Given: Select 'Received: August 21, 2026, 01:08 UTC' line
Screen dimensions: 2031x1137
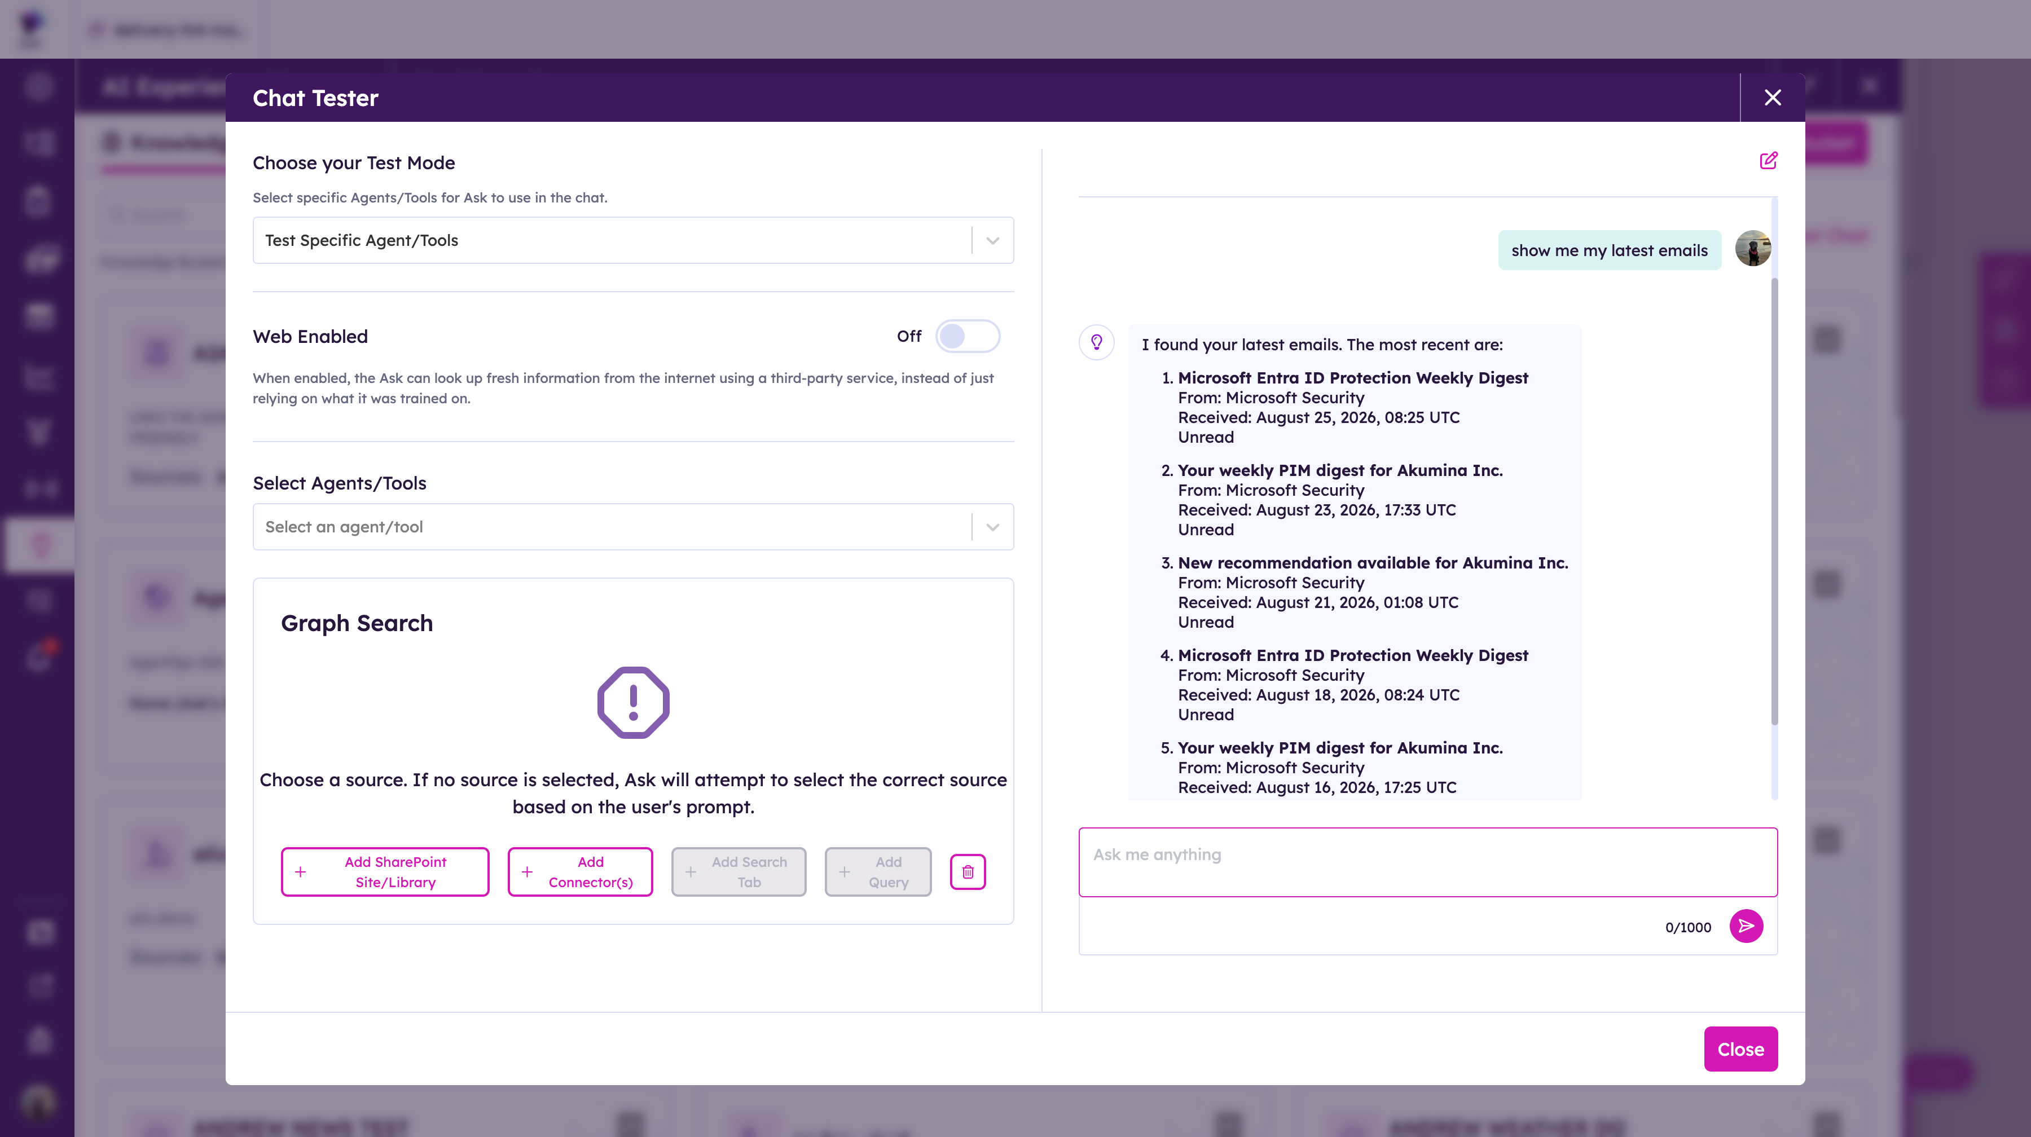Looking at the screenshot, I should 1318,603.
